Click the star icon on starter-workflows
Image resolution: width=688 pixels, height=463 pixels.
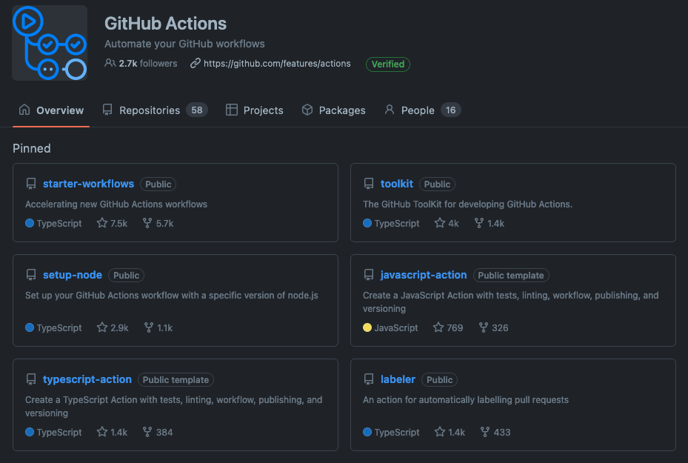pyautogui.click(x=102, y=223)
